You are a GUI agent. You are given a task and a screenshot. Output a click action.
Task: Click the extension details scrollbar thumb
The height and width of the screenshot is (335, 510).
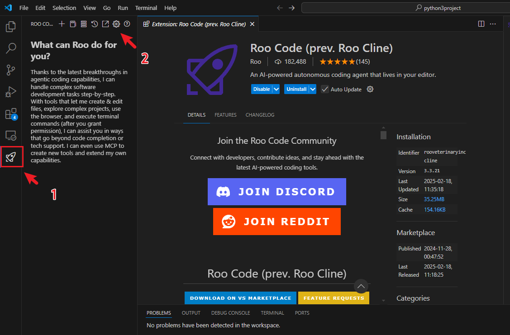[383, 135]
